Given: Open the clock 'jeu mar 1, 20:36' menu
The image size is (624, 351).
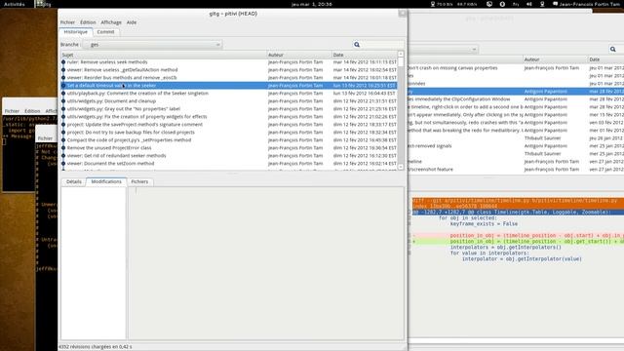Looking at the screenshot, I should pyautogui.click(x=312, y=4).
